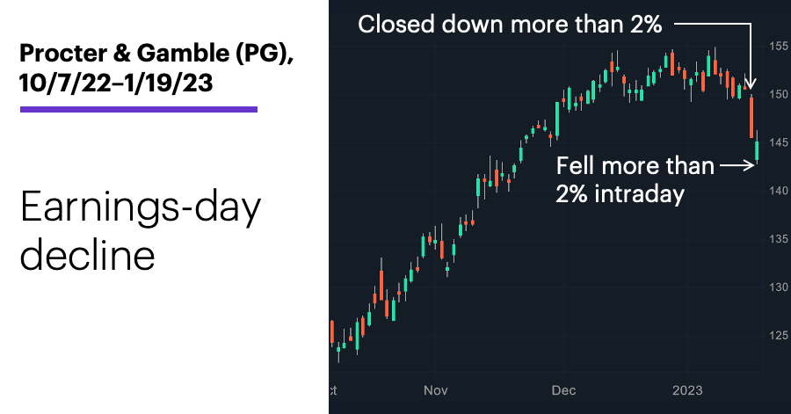Screen dimensions: 791x414
Task: Click the 155 price axis label
Action: point(779,46)
